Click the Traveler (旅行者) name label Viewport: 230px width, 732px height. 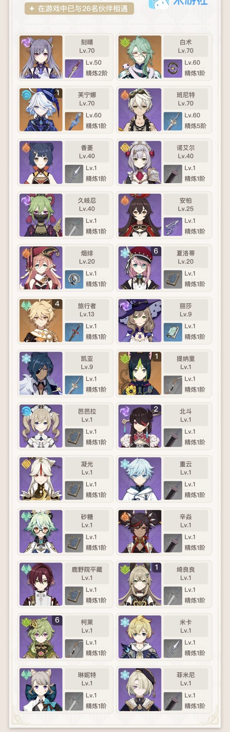click(87, 306)
